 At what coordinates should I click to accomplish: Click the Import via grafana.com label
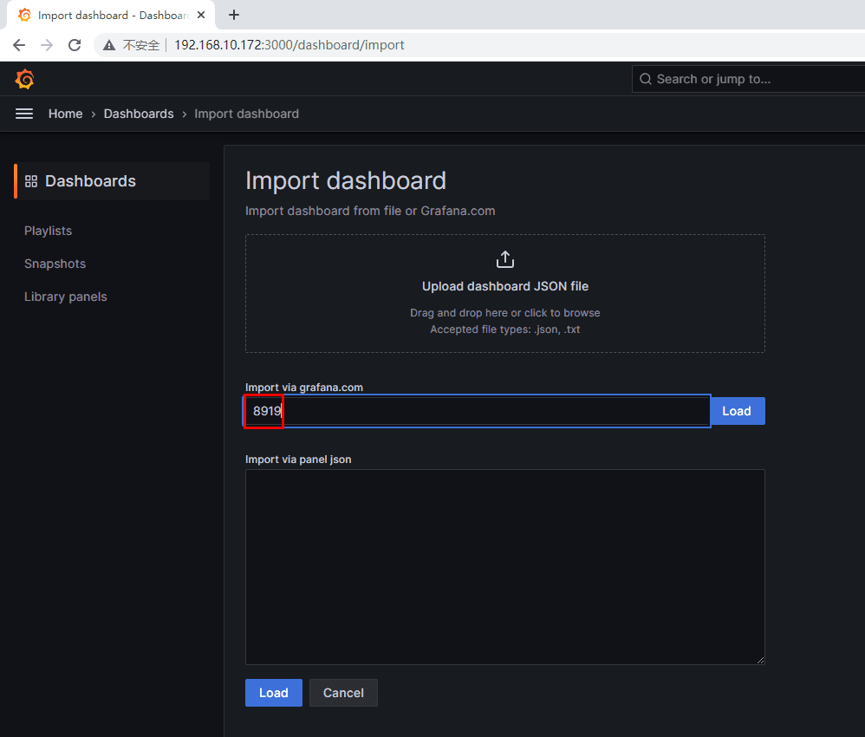click(x=304, y=388)
